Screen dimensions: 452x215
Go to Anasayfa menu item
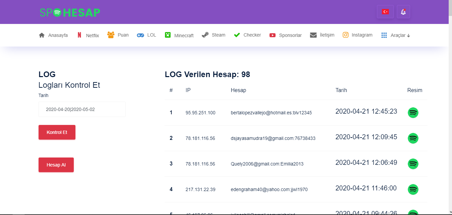53,35
